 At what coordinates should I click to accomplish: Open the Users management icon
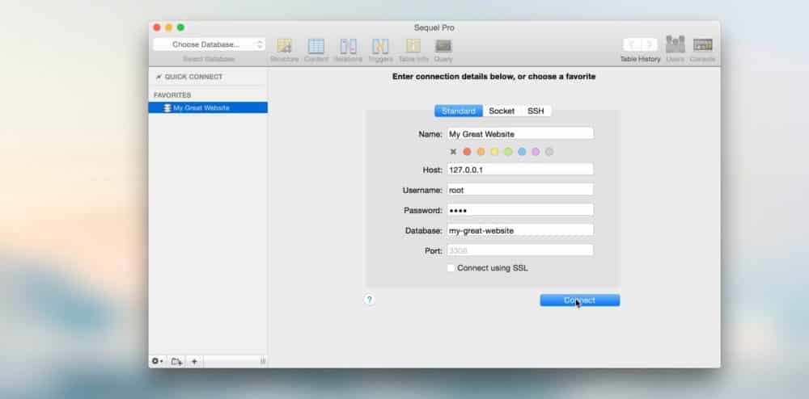[675, 44]
